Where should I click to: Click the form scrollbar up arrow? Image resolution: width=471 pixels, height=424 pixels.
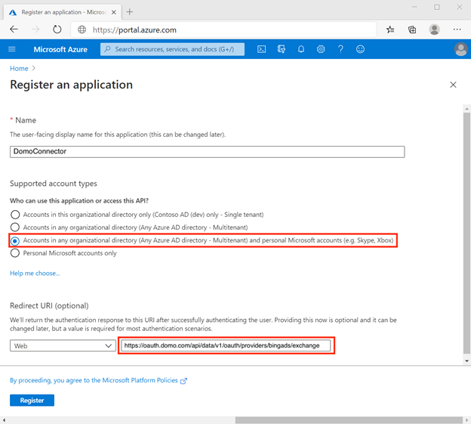[466, 109]
